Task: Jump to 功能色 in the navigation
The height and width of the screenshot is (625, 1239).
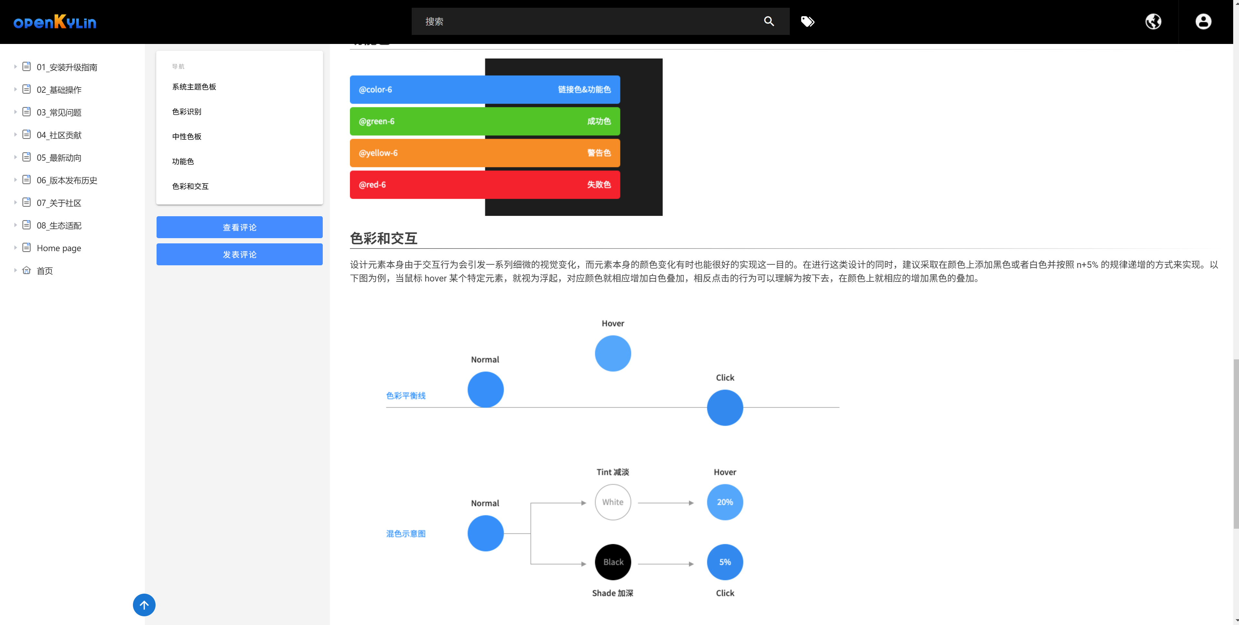Action: pos(183,162)
